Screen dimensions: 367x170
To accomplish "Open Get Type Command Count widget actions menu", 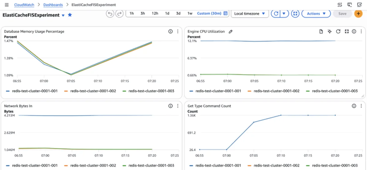I will pyautogui.click(x=361, y=106).
